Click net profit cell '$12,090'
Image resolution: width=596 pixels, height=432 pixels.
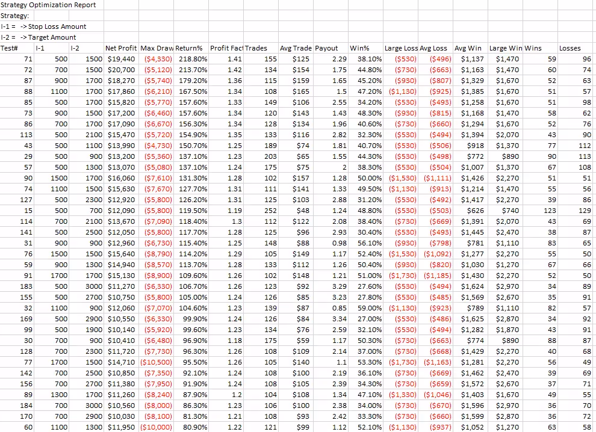(121, 211)
